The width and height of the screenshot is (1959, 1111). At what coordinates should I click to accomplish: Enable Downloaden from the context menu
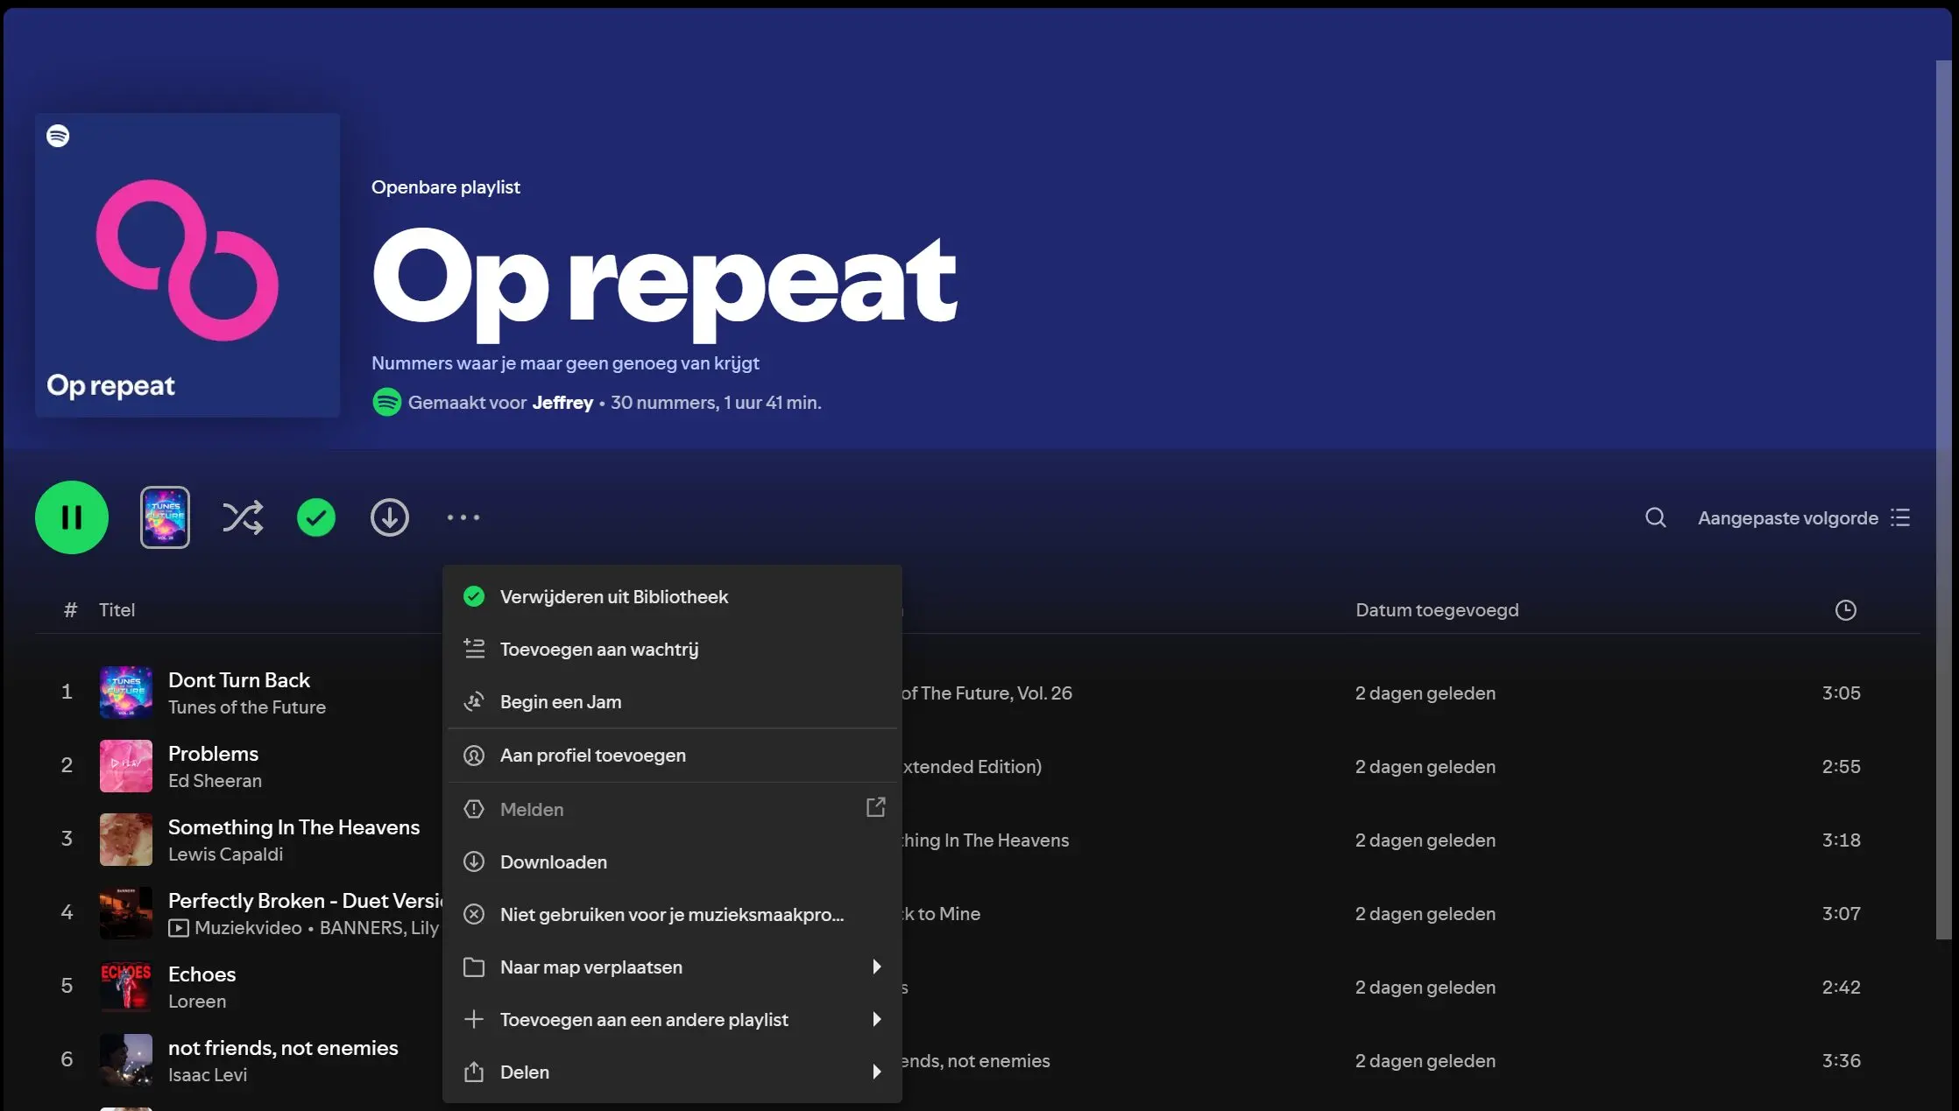[553, 861]
